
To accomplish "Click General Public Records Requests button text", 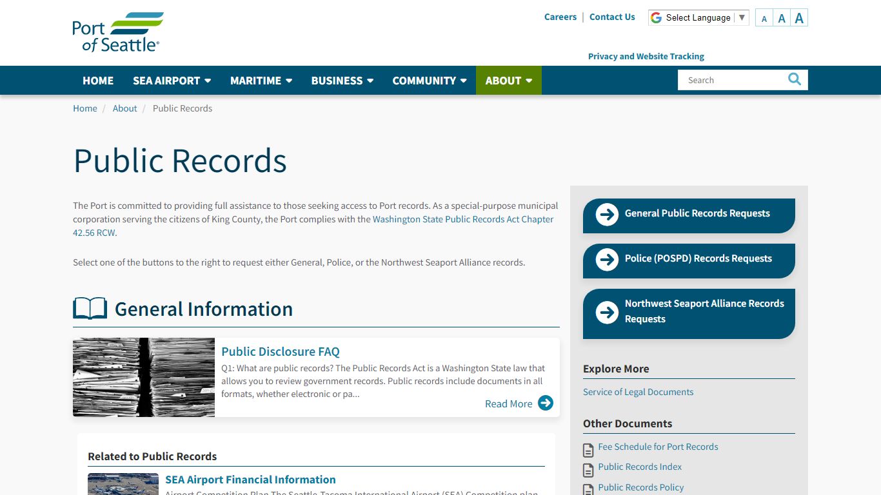I will pyautogui.click(x=697, y=213).
